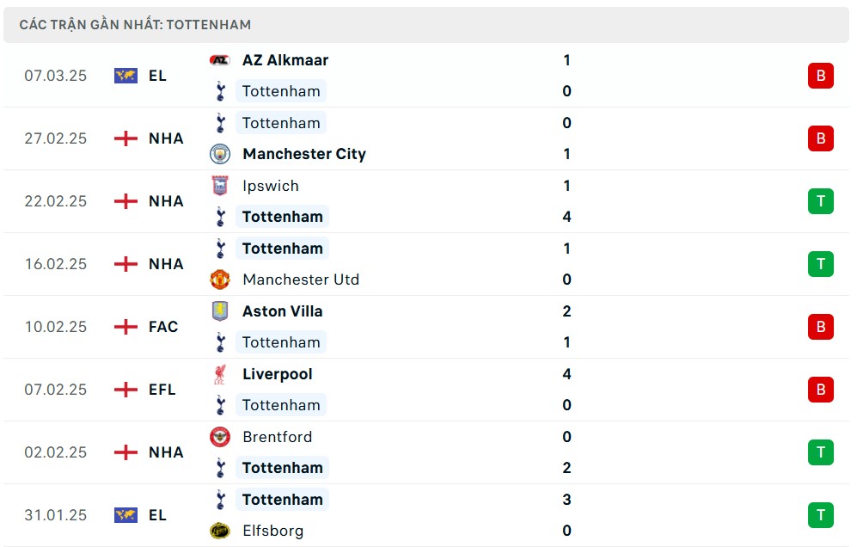Click the Brentford club crest
The width and height of the screenshot is (857, 547).
tap(220, 437)
